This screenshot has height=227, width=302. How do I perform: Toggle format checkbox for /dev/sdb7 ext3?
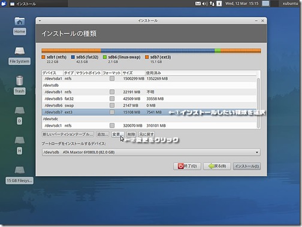[112, 112]
